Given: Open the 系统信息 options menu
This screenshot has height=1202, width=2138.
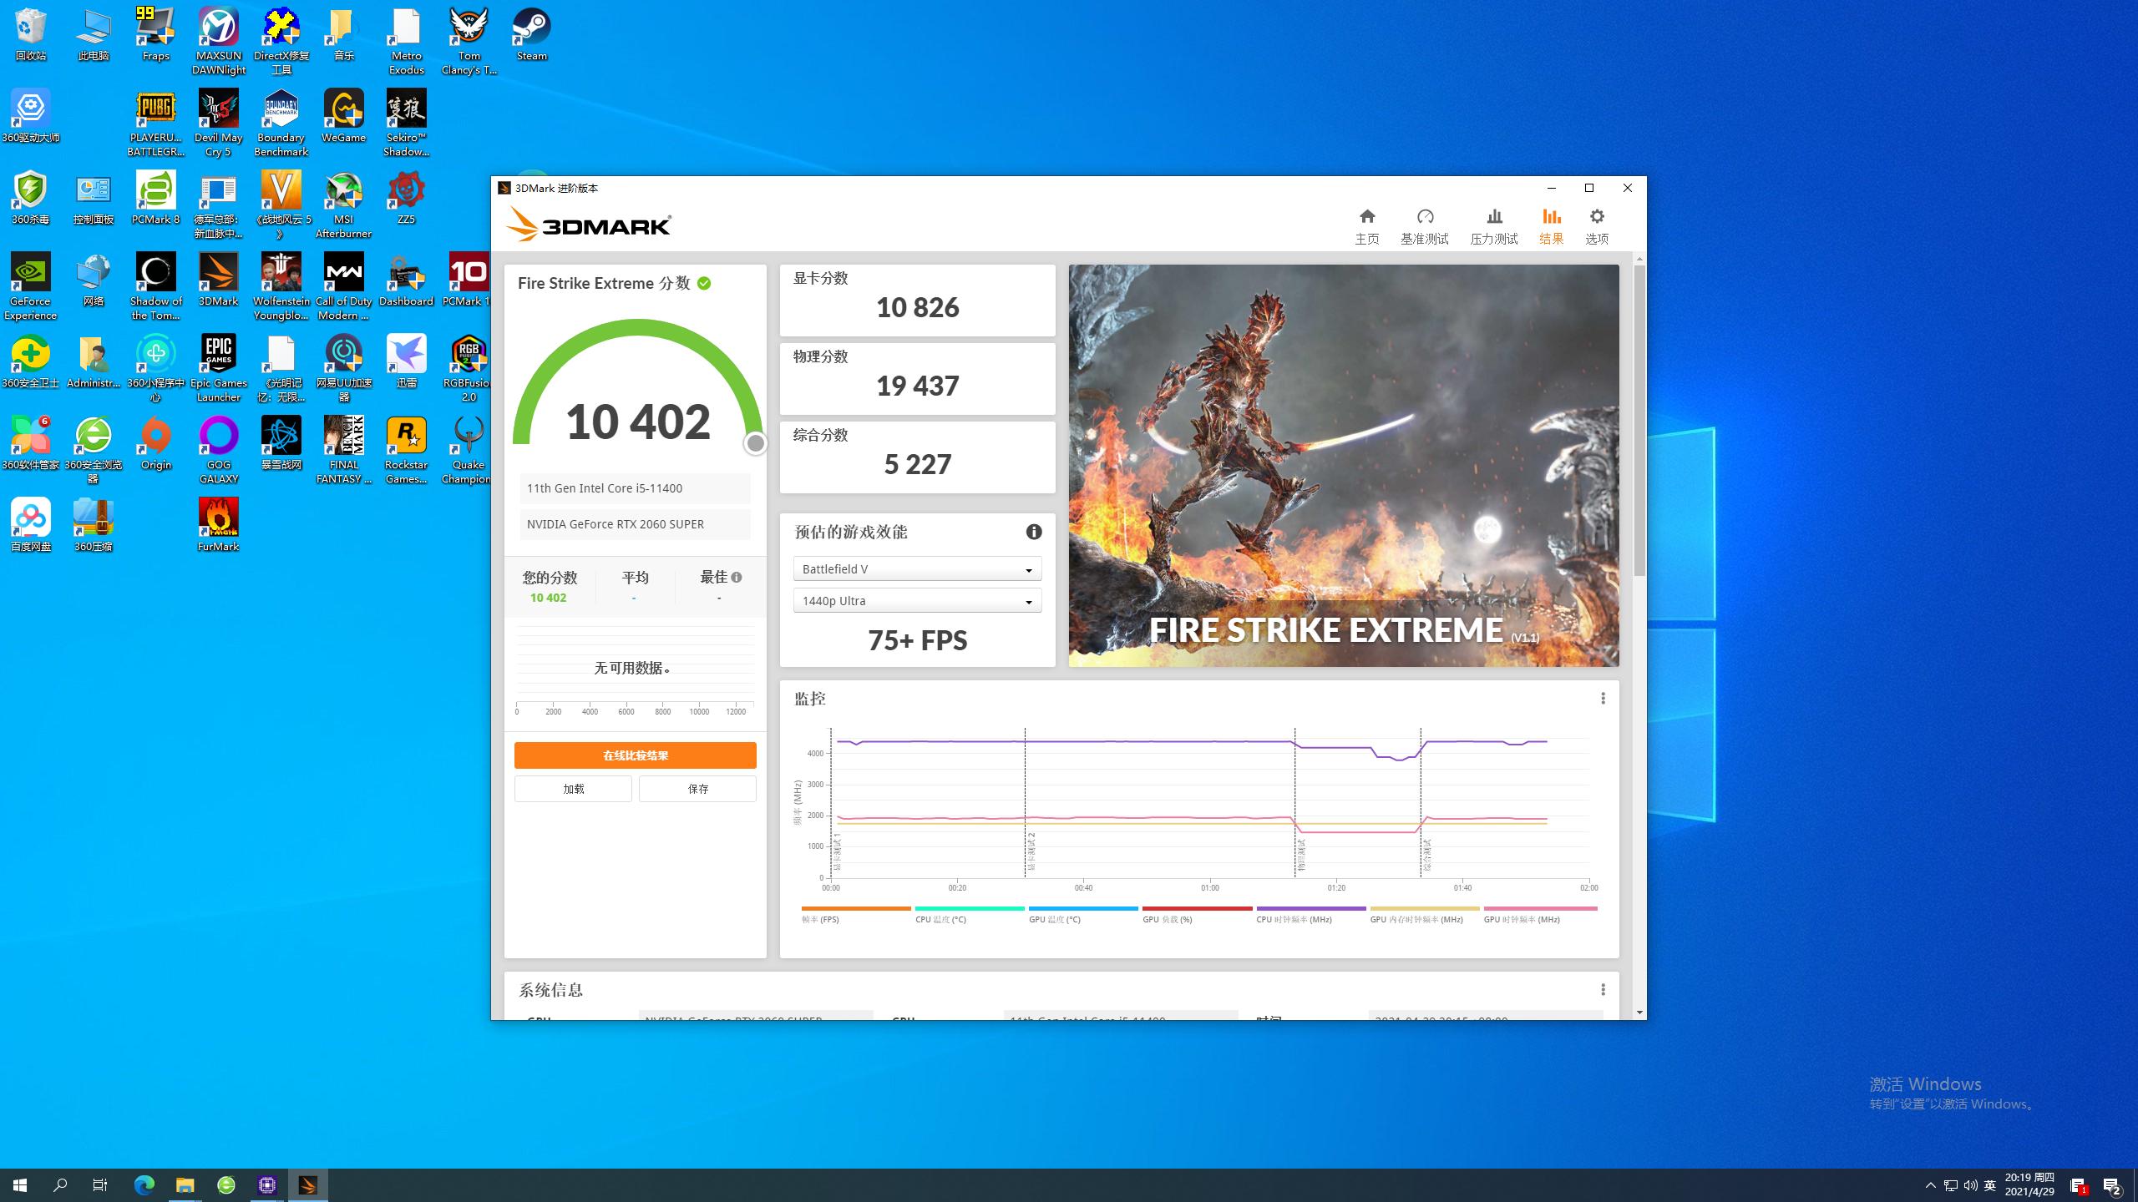Looking at the screenshot, I should tap(1603, 989).
